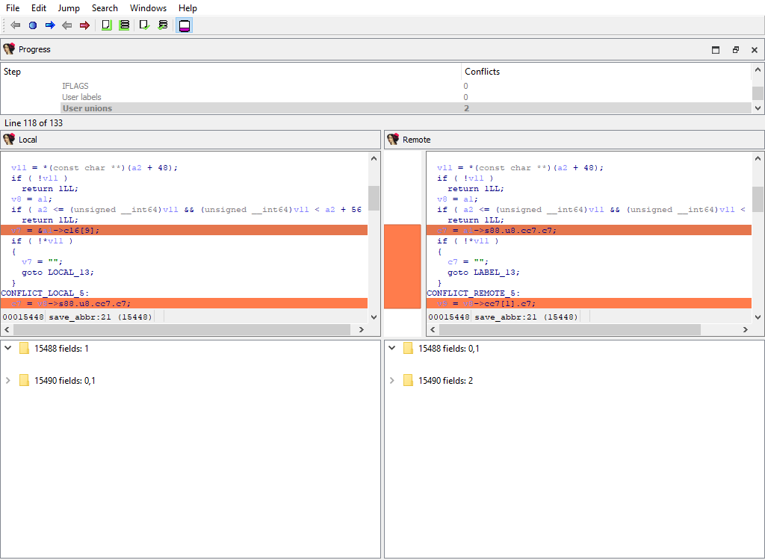Click the page with green checkmark icon
This screenshot has height=560, width=765.
(145, 25)
